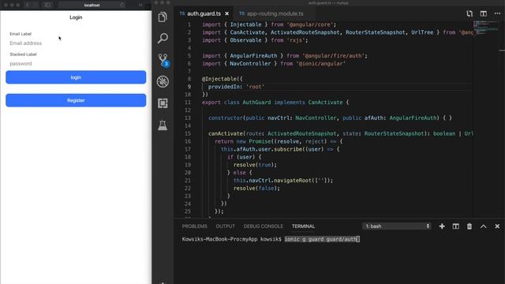Screen dimensions: 505x284
Task: Close the auth.guard.ts tab
Action: [x=226, y=13]
